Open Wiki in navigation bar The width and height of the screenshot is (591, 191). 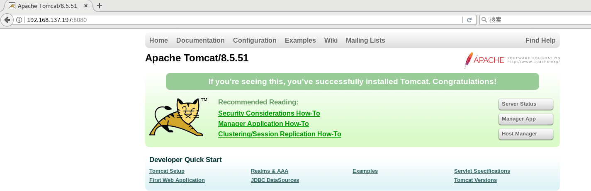pos(331,41)
